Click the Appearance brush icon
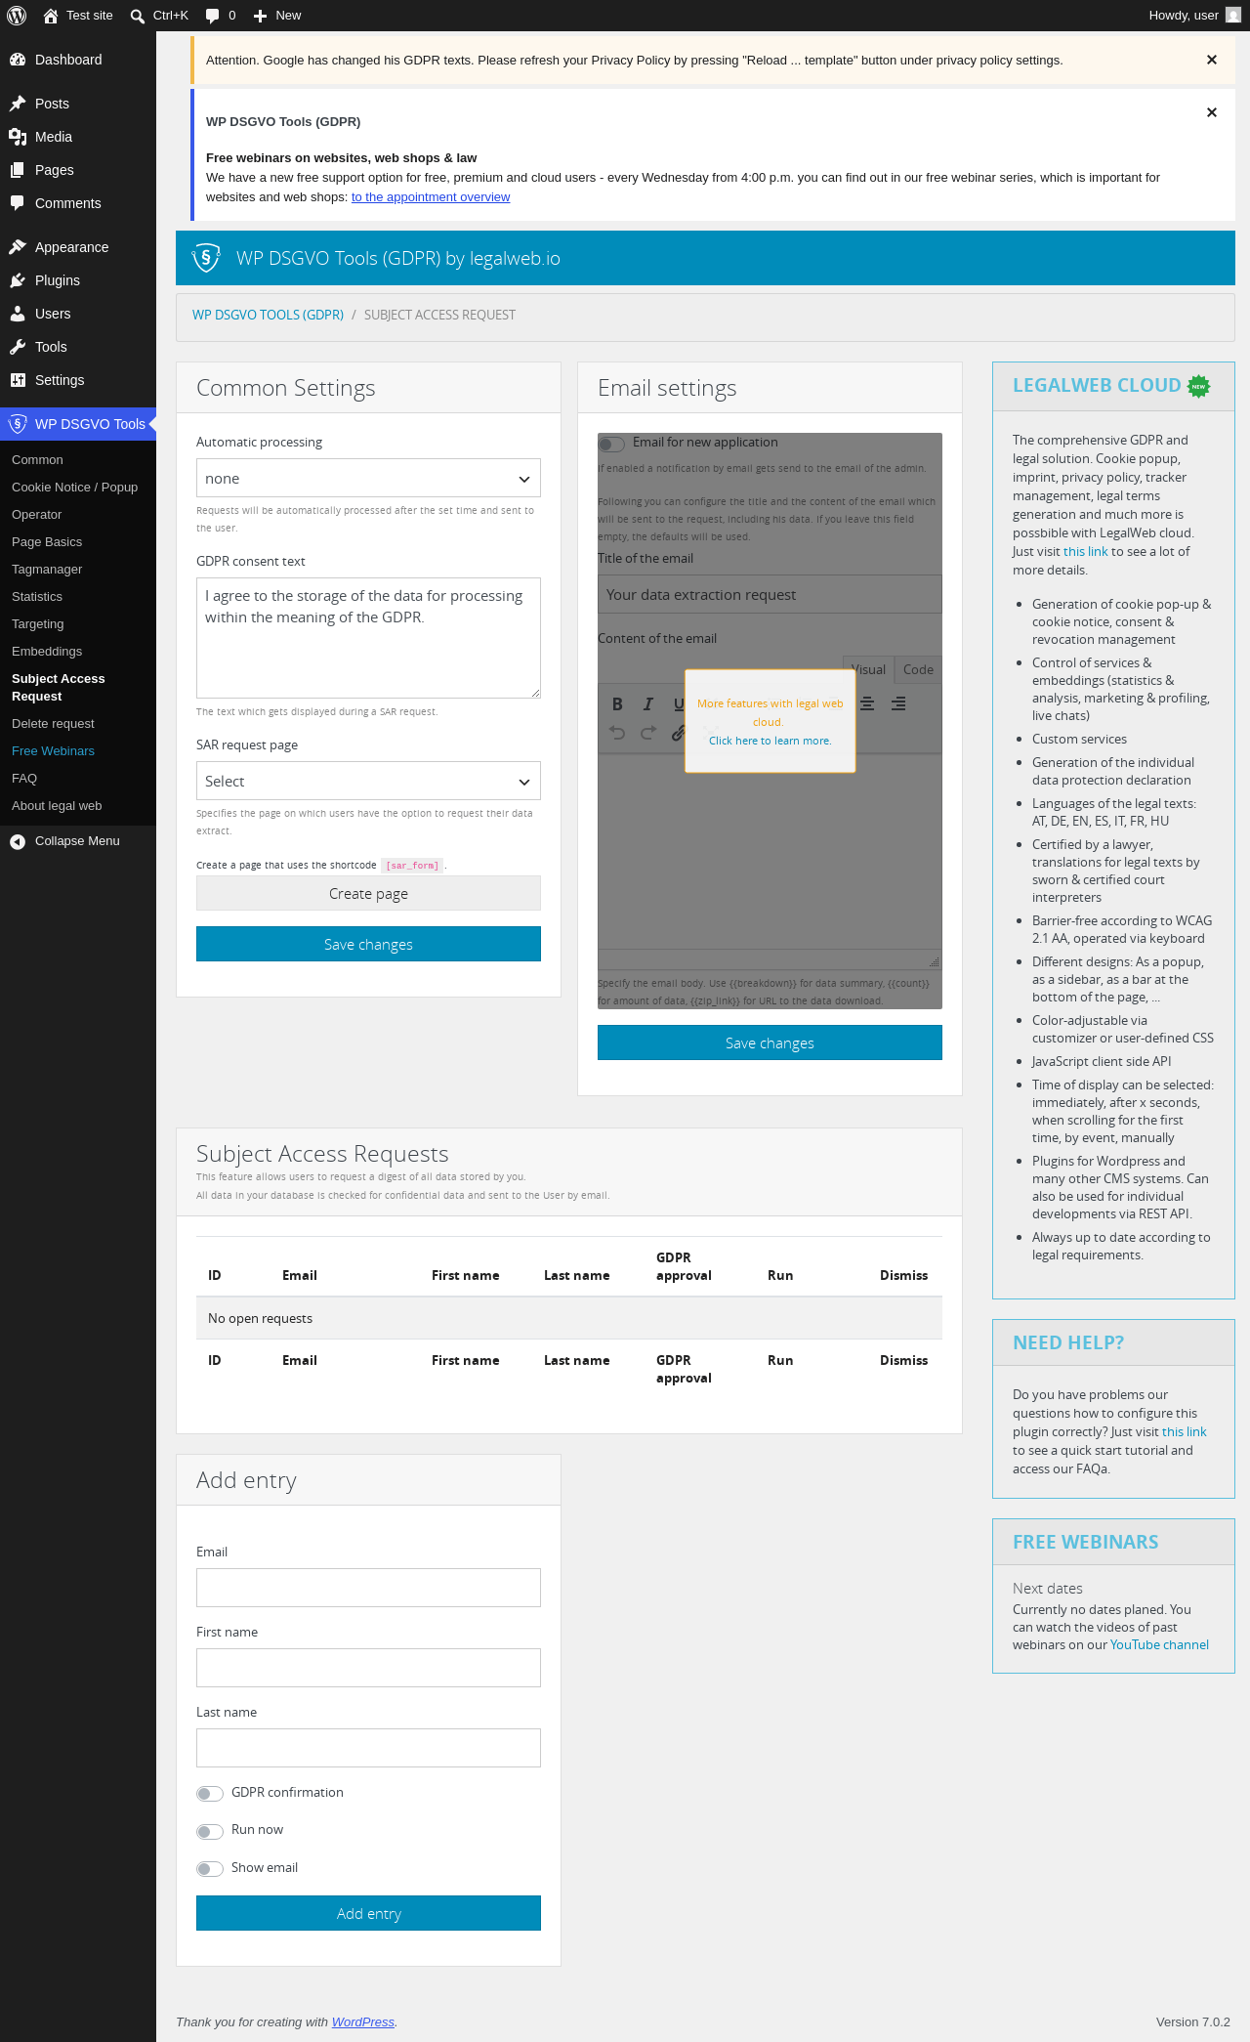The height and width of the screenshot is (2042, 1250). [18, 247]
